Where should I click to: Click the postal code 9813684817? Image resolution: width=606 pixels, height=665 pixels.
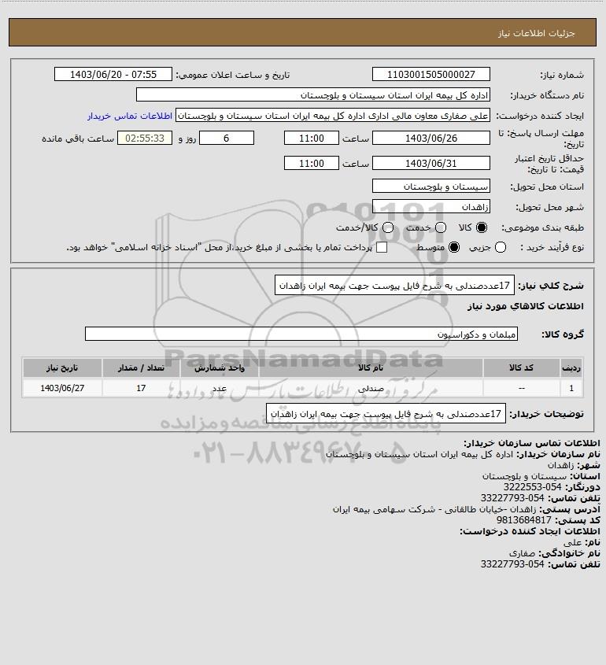(523, 520)
